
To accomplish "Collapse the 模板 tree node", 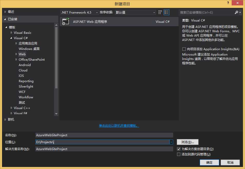I will coord(6,27).
